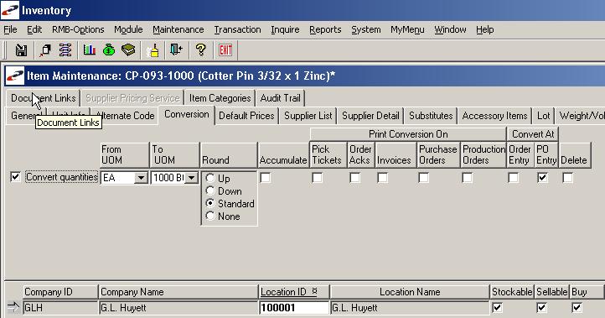Toggle the Stockable checkbox for GLH
The height and width of the screenshot is (318, 605).
498,308
